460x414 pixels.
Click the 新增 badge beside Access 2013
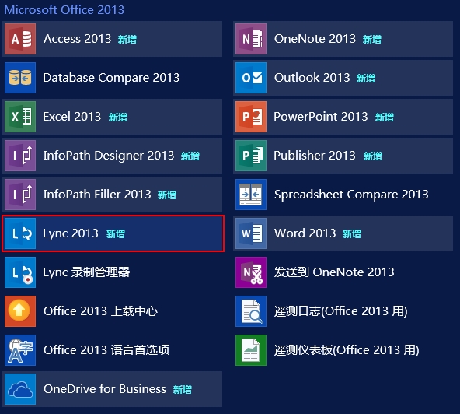click(x=127, y=40)
